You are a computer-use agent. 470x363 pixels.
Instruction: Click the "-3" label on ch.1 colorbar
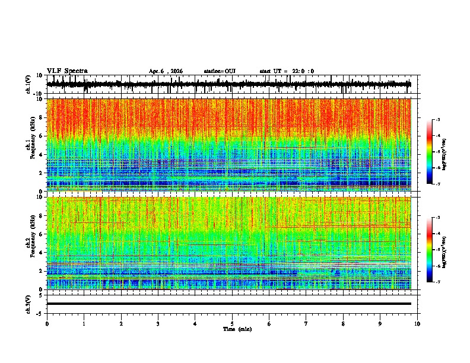click(x=437, y=119)
